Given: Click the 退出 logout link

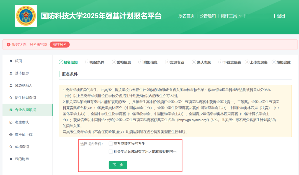Looking at the screenshot, I should click(281, 16).
